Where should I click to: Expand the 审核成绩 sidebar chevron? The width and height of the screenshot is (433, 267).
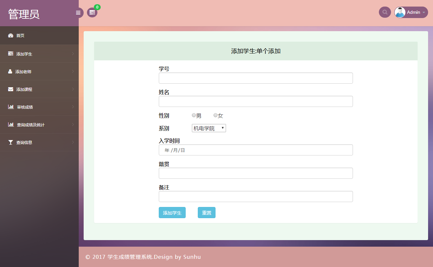coord(73,107)
